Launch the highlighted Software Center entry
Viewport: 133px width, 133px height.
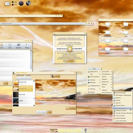click(x=123, y=108)
